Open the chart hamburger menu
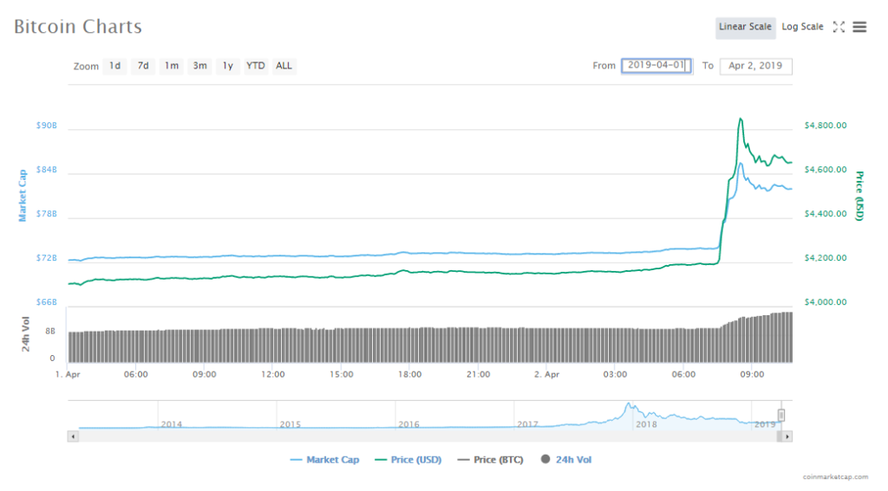Screen dimensions: 888x491 tap(859, 27)
